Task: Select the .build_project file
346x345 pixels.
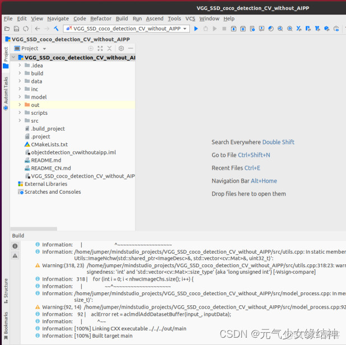Action: coord(48,129)
